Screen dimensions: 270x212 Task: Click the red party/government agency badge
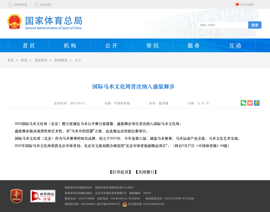click(16, 196)
